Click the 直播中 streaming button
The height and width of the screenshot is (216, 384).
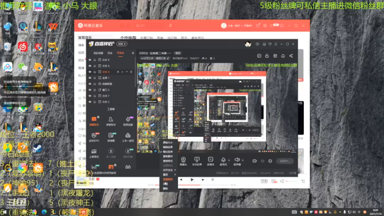(x=285, y=161)
